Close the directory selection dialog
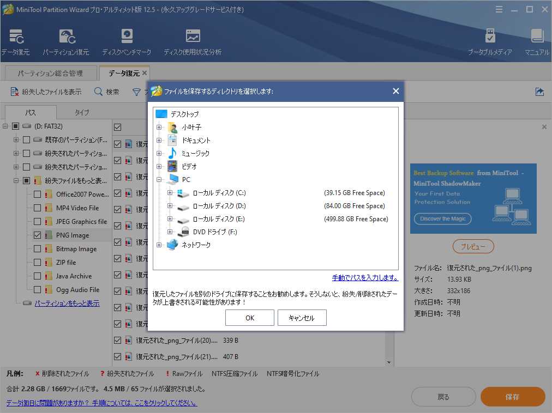This screenshot has height=413, width=552. (395, 91)
